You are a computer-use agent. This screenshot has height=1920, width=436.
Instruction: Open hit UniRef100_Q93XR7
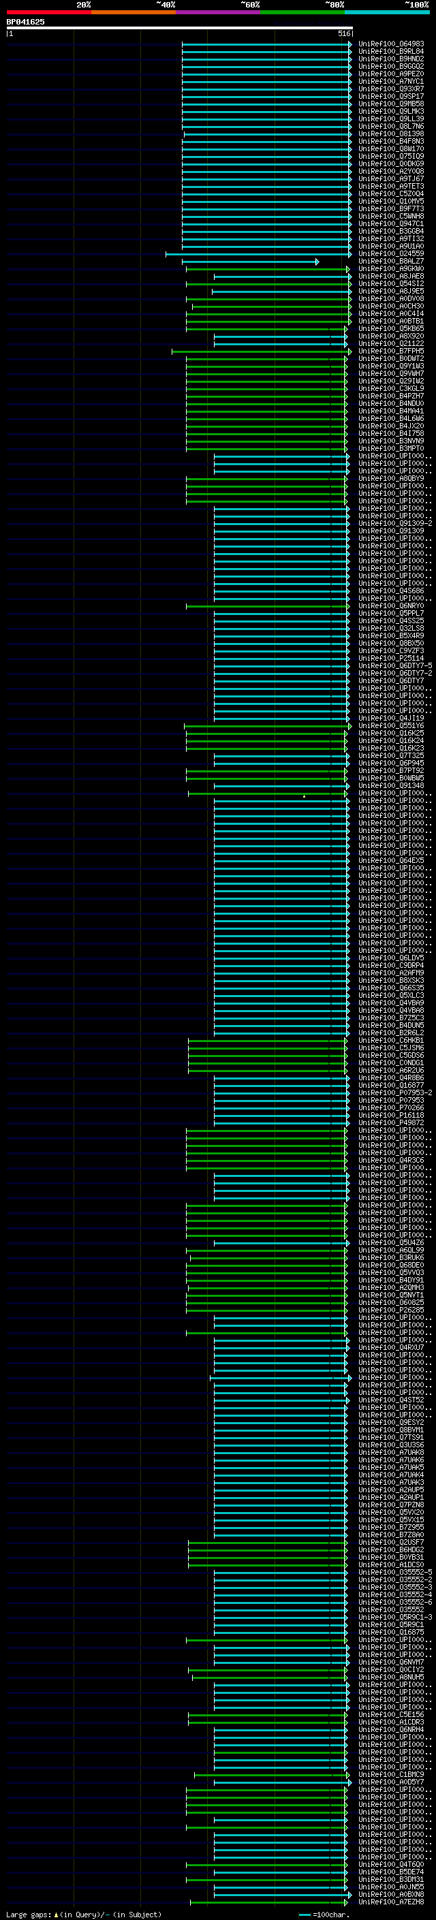pyautogui.click(x=391, y=89)
